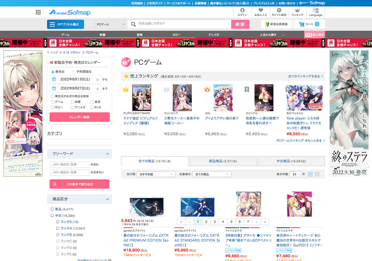This screenshot has height=261, width=372.
Task: Click the カレンダー検索 button
Action: coord(80,117)
